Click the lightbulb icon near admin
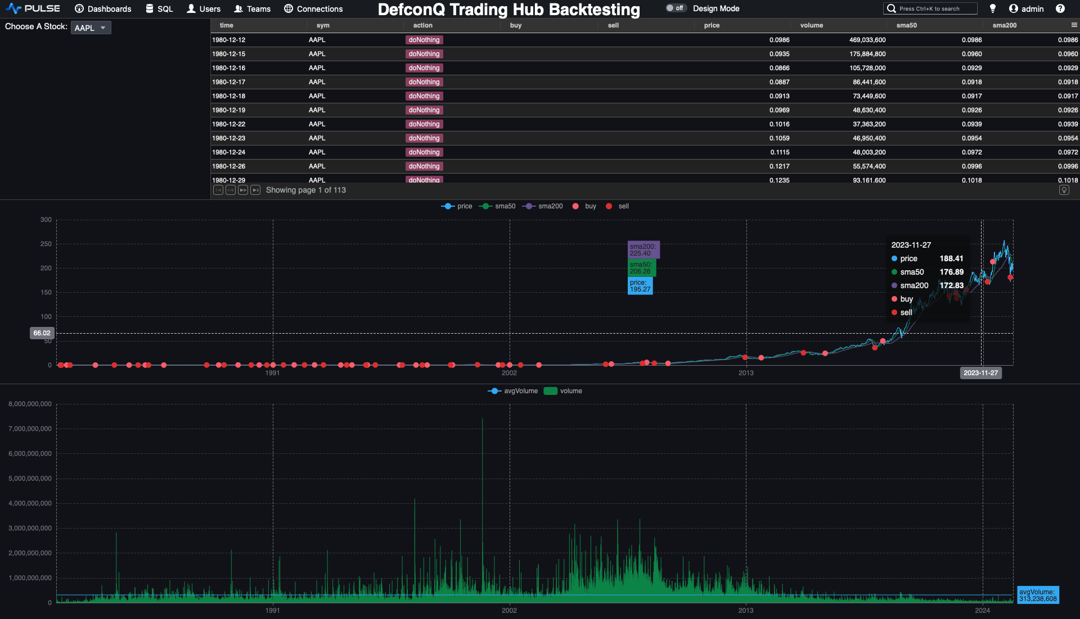Screen dimensions: 1080x619 (992, 8)
